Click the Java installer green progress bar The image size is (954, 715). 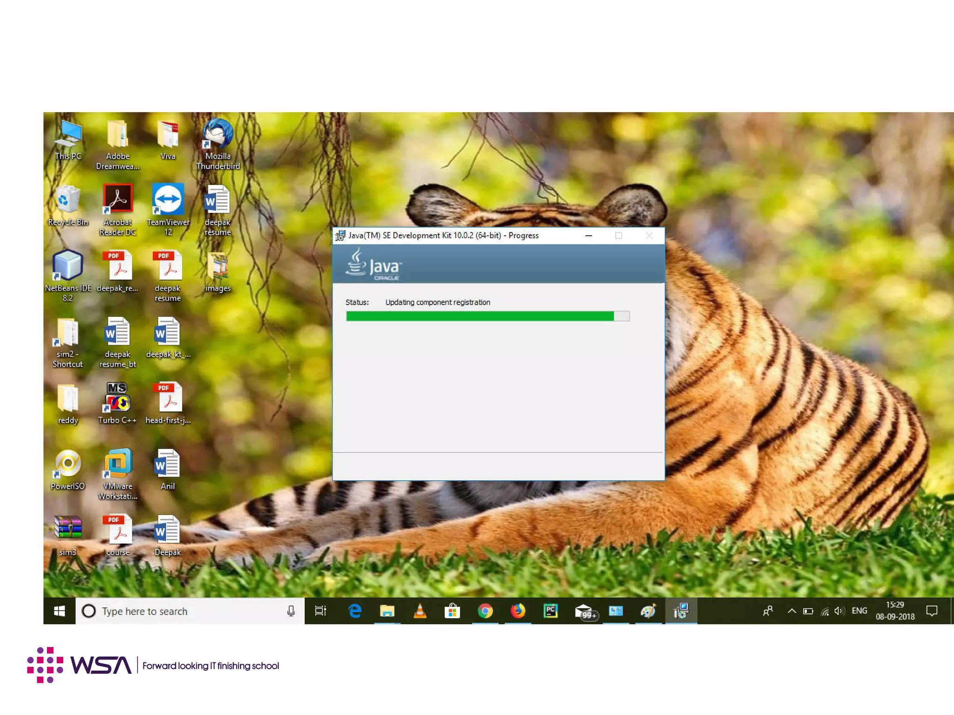(488, 316)
